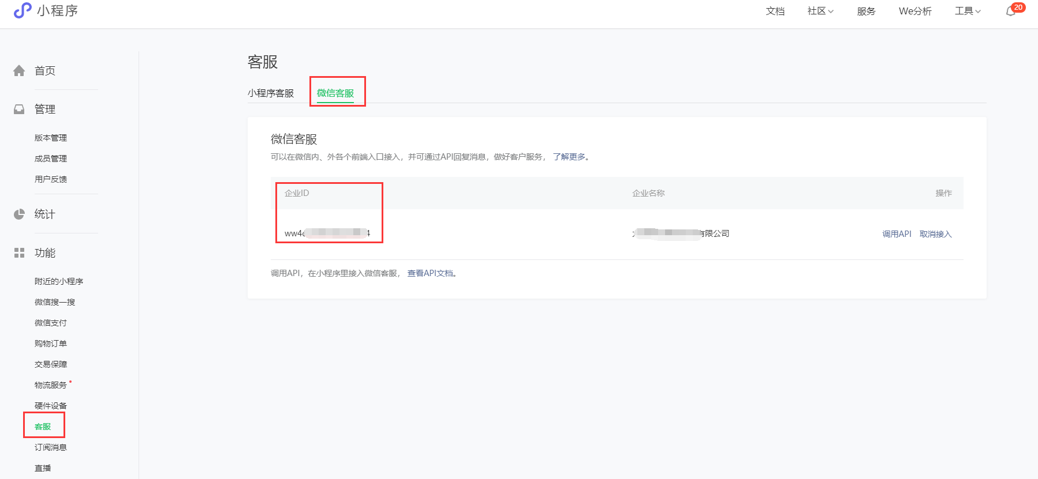Open 订阅消息 in the sidebar
1038x479 pixels.
[51, 447]
